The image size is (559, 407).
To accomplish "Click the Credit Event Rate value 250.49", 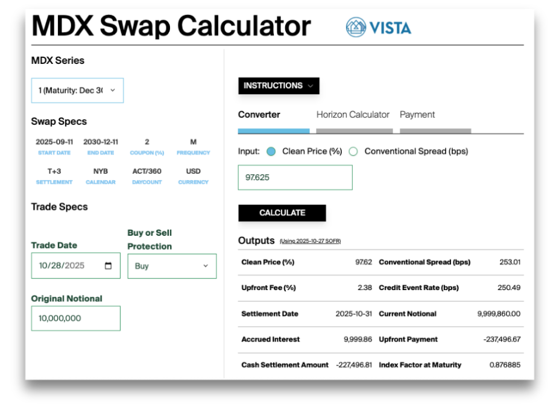I will click(x=509, y=288).
